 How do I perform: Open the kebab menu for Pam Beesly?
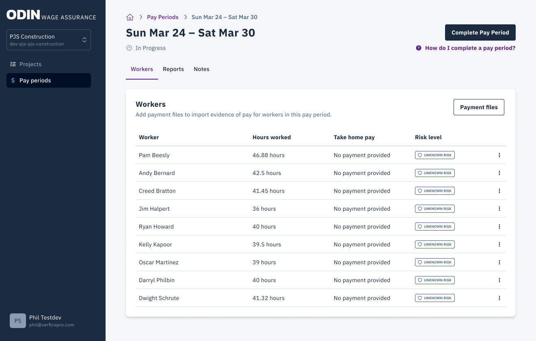tap(499, 155)
